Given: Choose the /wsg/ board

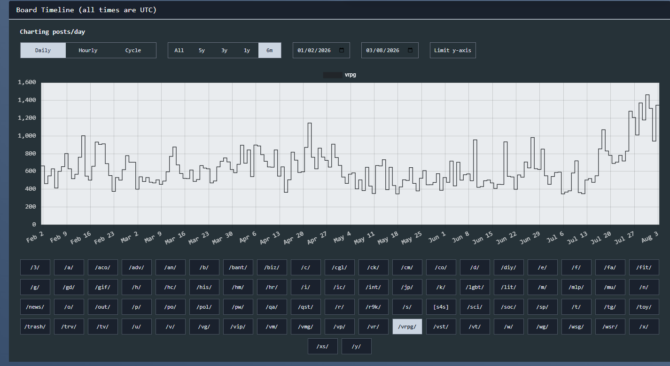Looking at the screenshot, I should [577, 327].
